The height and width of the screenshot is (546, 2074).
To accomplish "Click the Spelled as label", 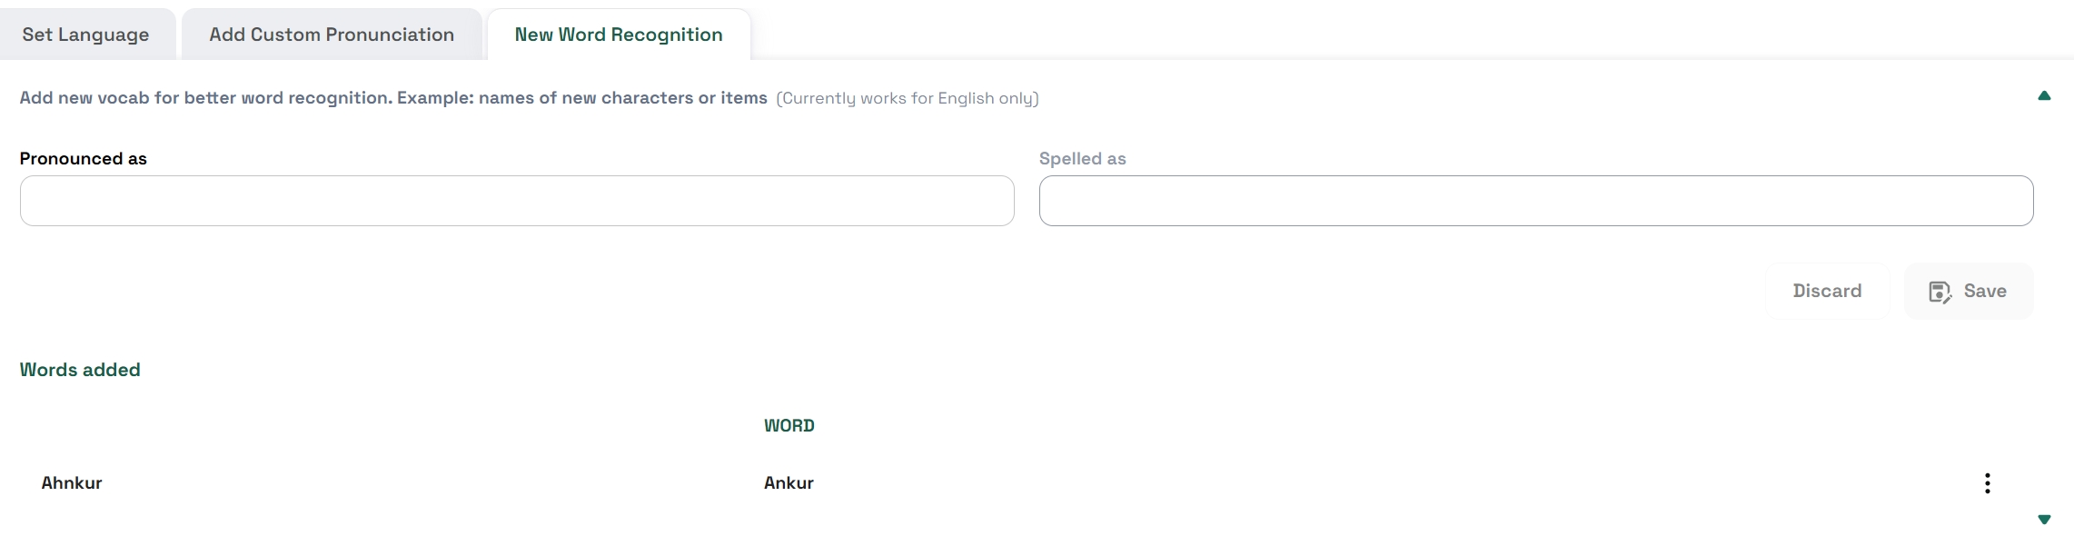I will pos(1082,158).
